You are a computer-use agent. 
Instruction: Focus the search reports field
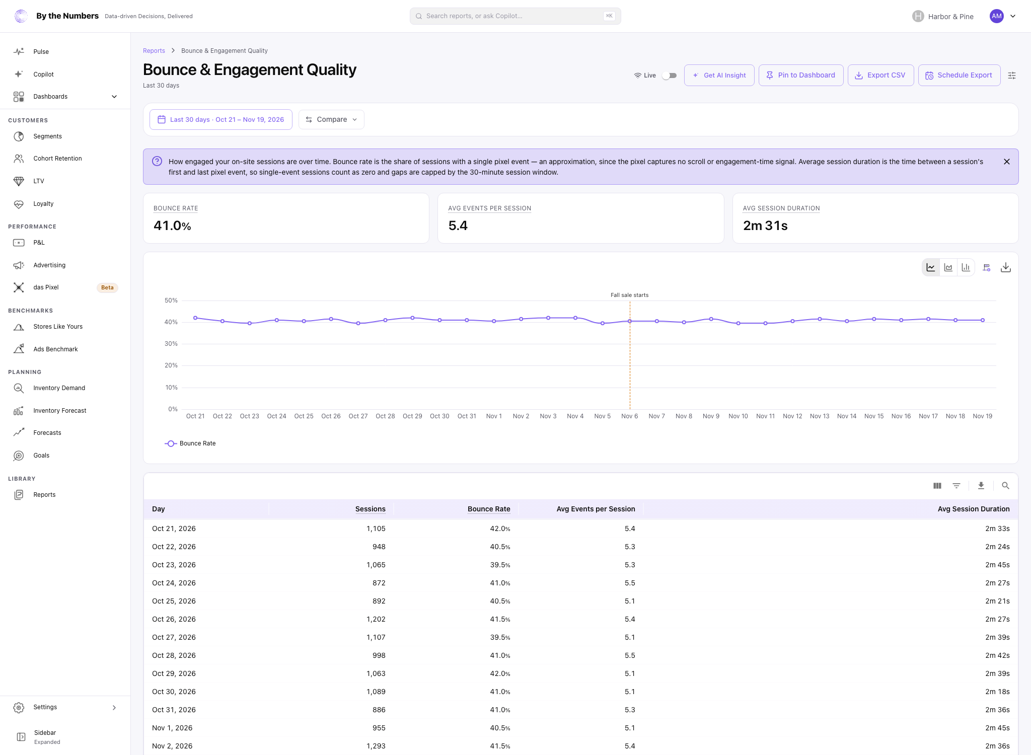[515, 16]
